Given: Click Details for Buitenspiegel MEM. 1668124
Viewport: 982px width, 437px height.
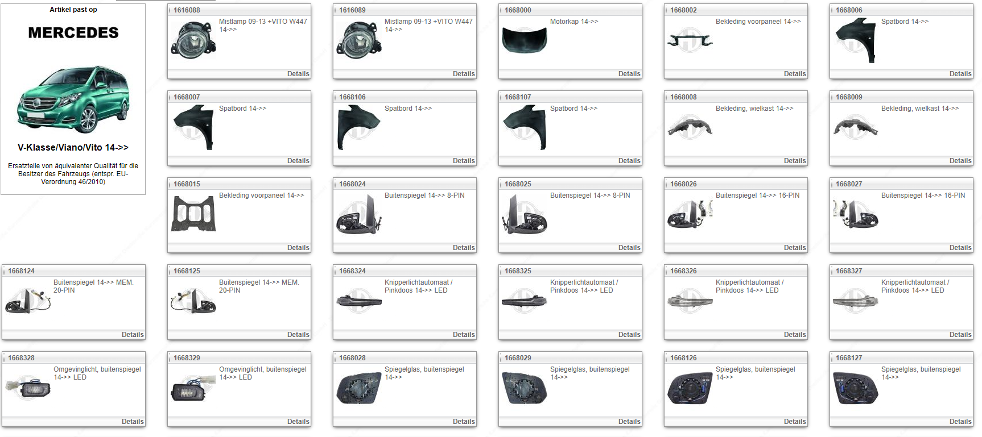Looking at the screenshot, I should coord(132,335).
